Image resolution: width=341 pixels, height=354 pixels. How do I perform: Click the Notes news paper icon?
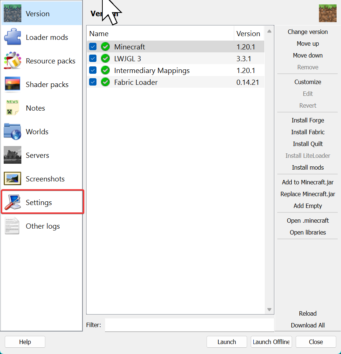click(13, 108)
